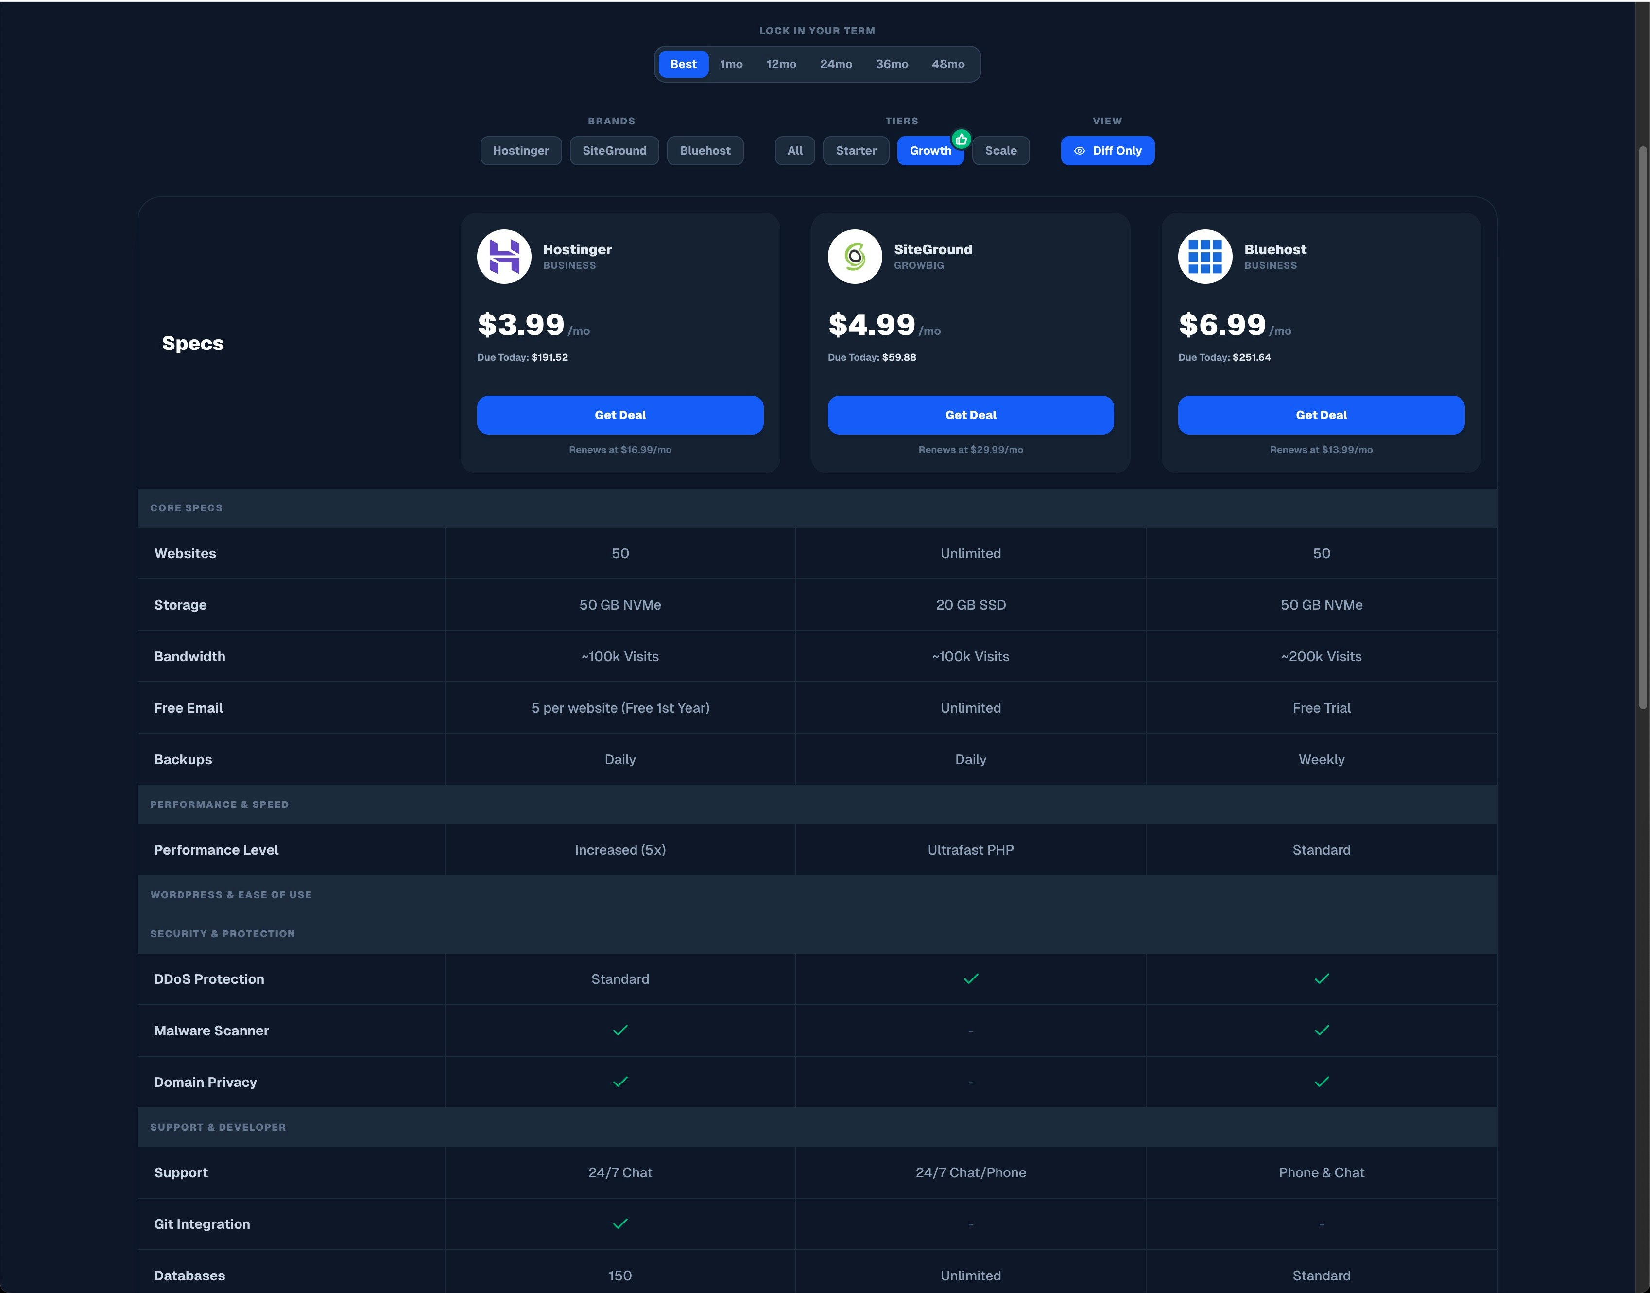This screenshot has width=1650, height=1293.
Task: Click the green thumbs-up badge on Growth
Action: point(961,140)
